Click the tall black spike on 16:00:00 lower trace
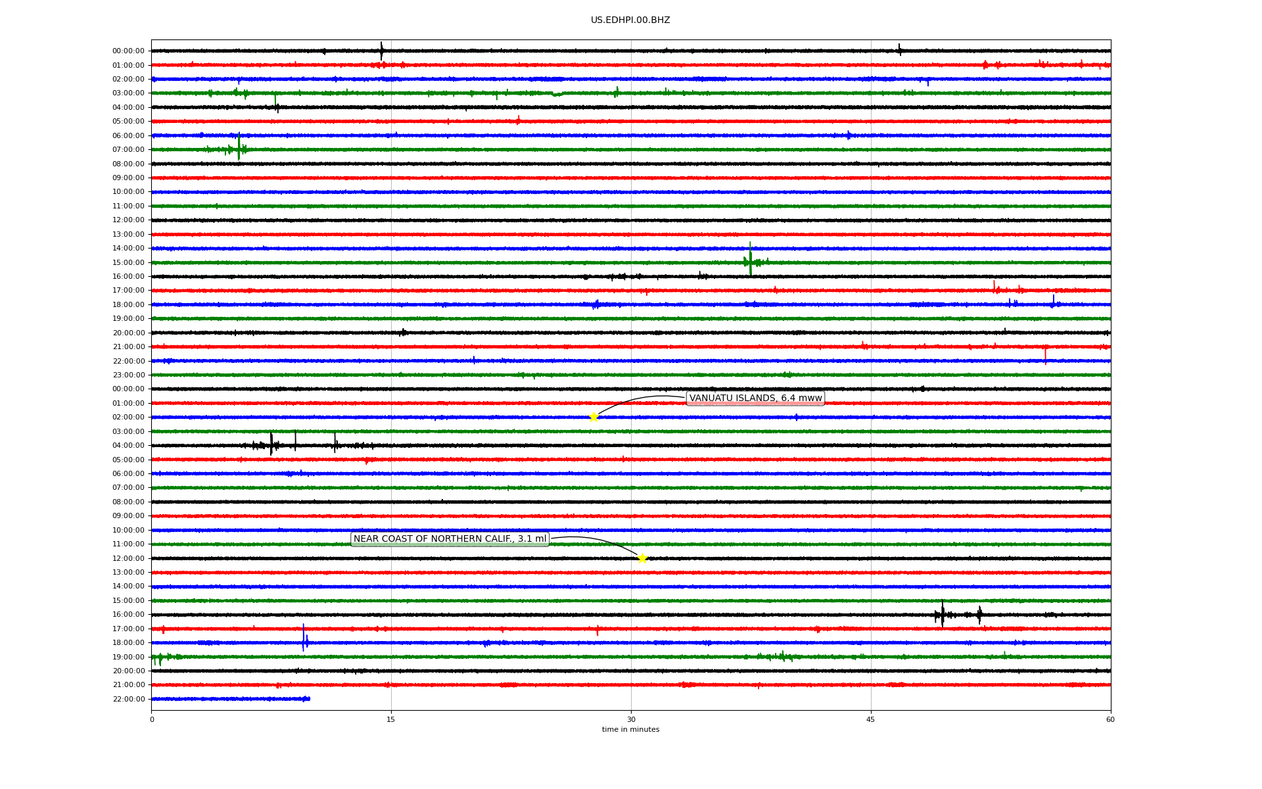The image size is (1262, 789). (942, 614)
